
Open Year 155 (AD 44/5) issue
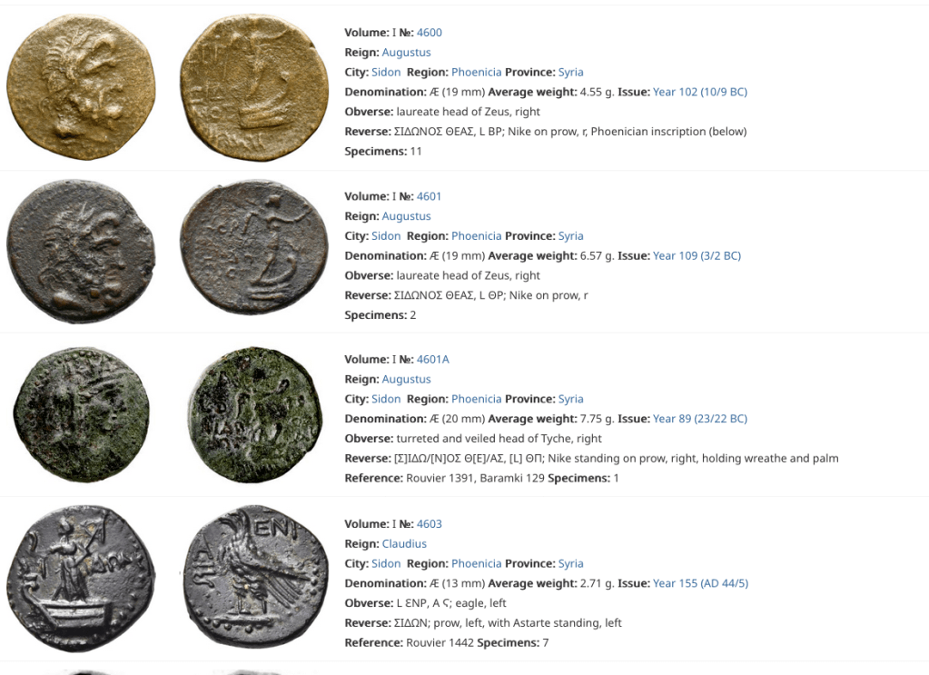click(x=700, y=583)
